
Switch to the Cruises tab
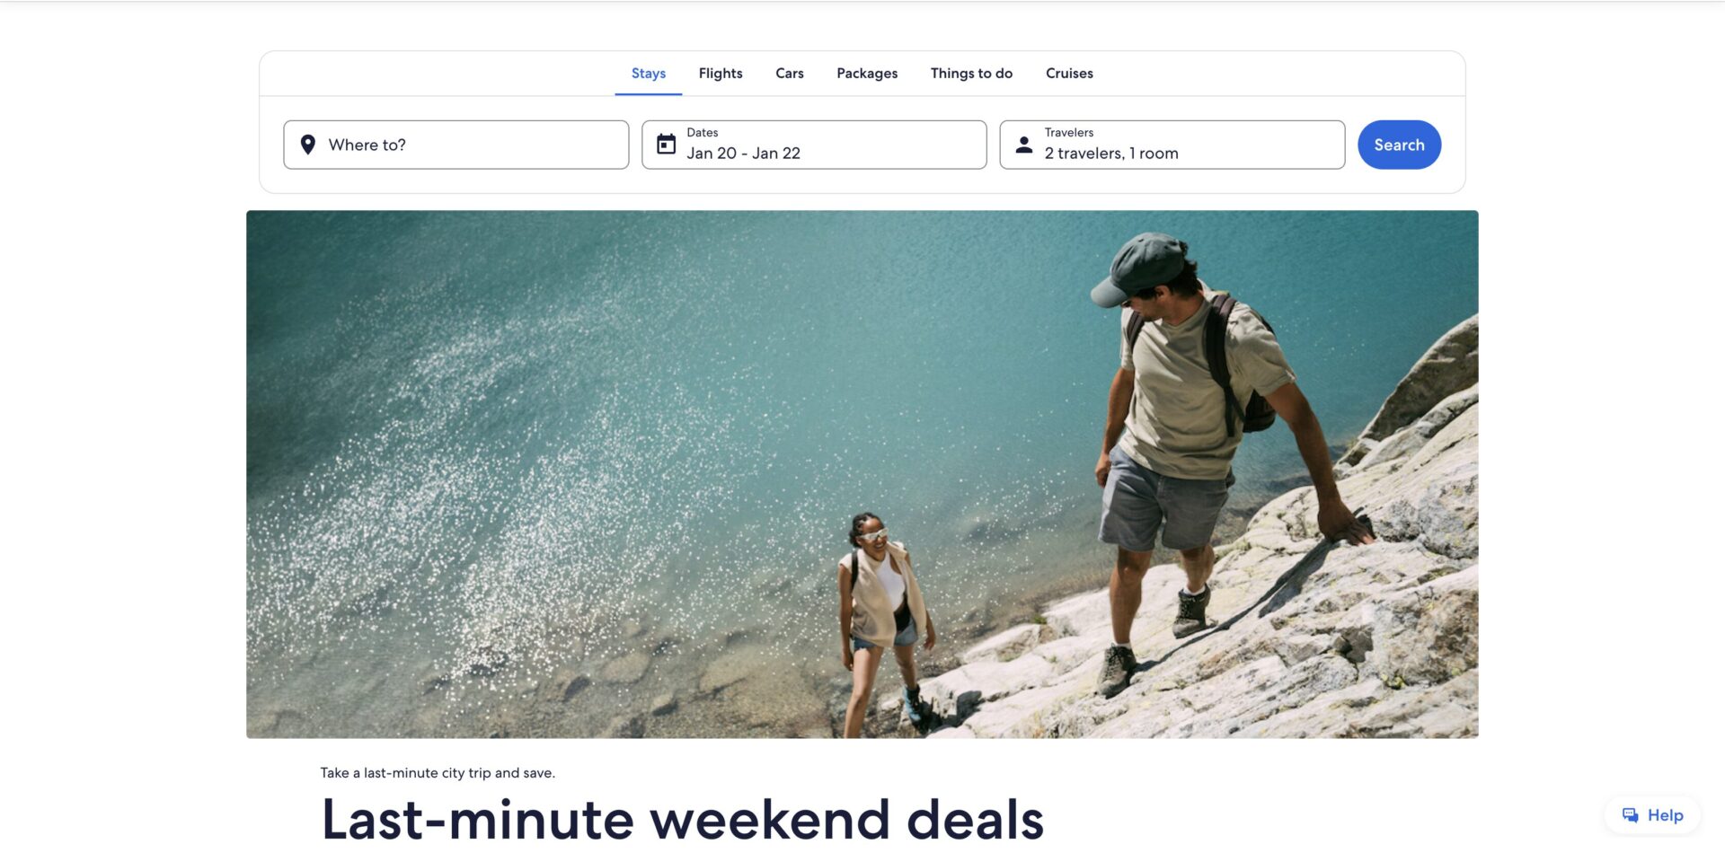1069,74
